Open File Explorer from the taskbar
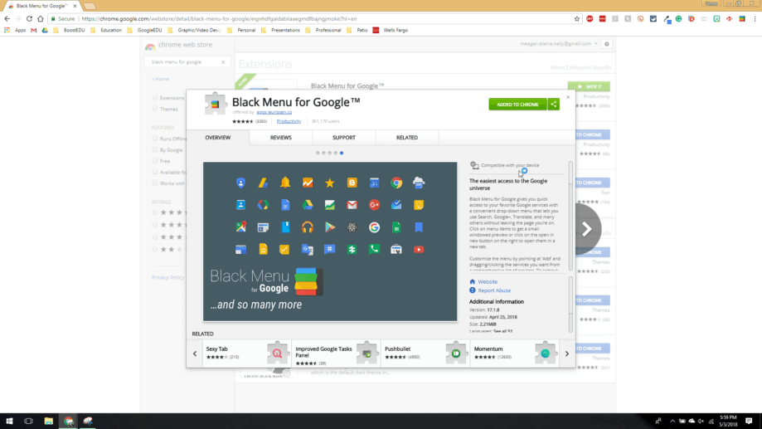Image resolution: width=762 pixels, height=429 pixels. pyautogui.click(x=49, y=421)
